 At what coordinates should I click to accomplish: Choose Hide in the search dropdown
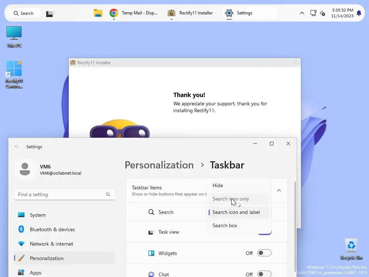coord(239,186)
